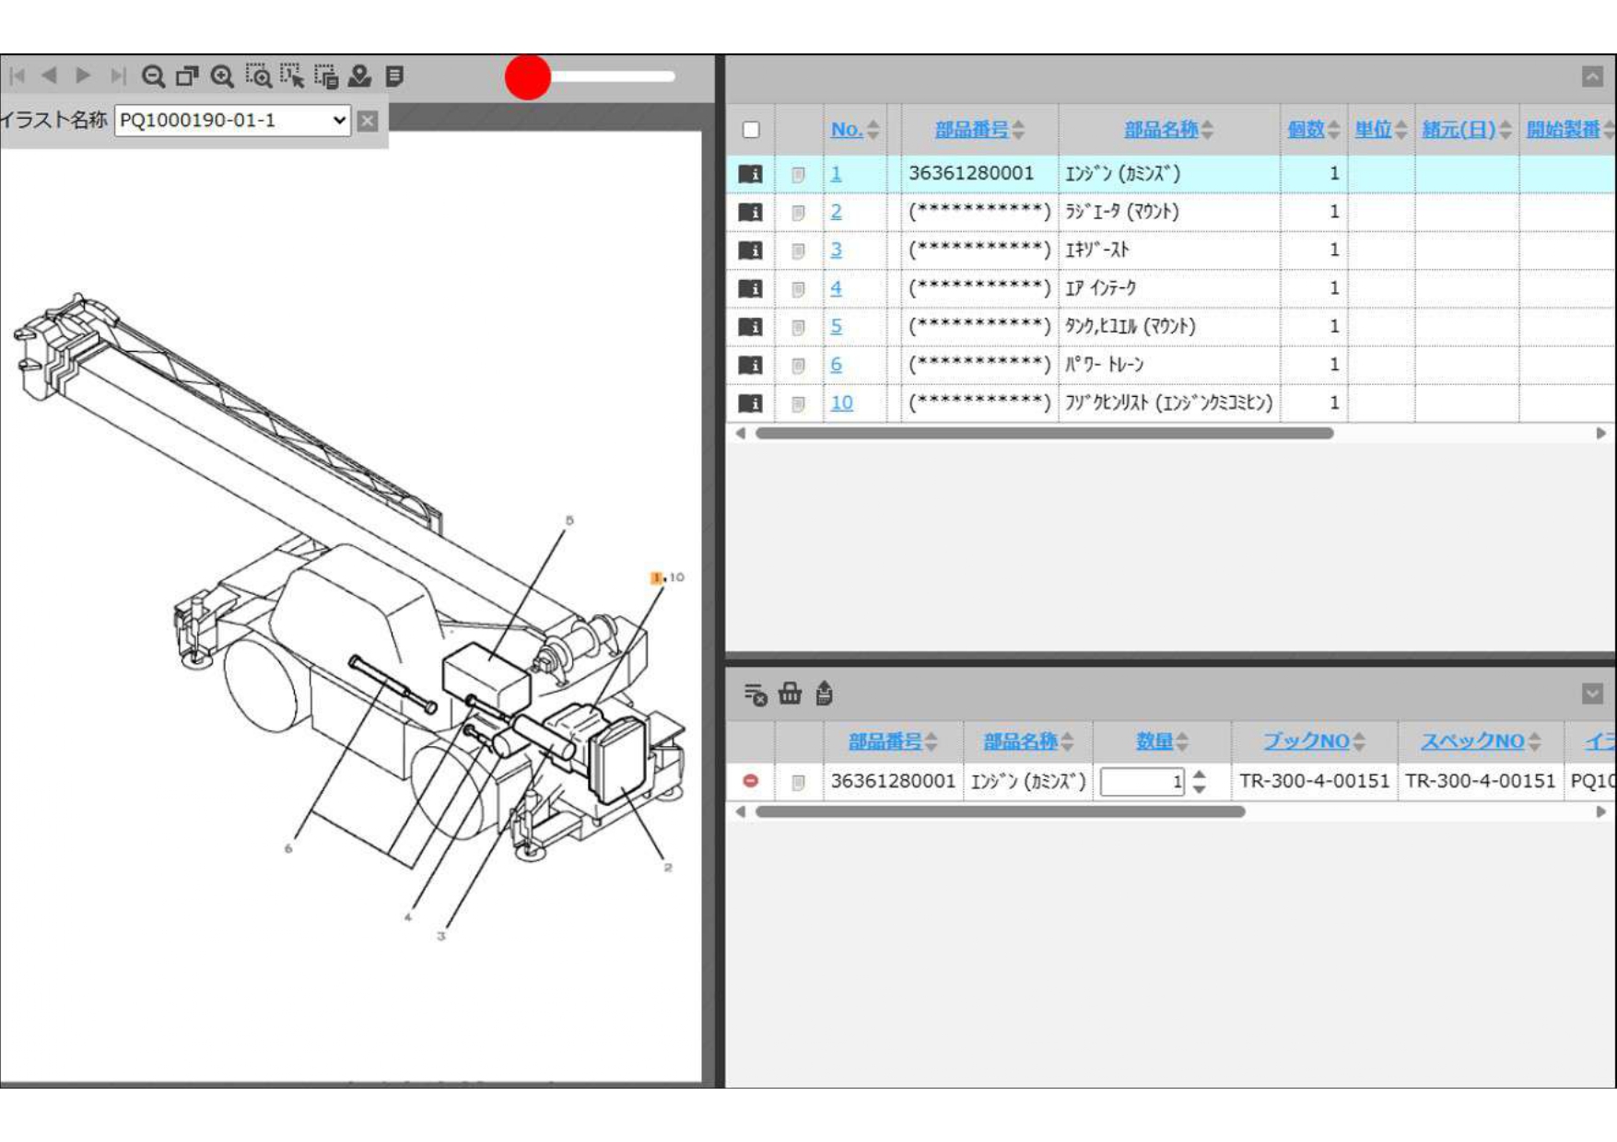Click the fit-to-window overlapping squares icon

(188, 76)
